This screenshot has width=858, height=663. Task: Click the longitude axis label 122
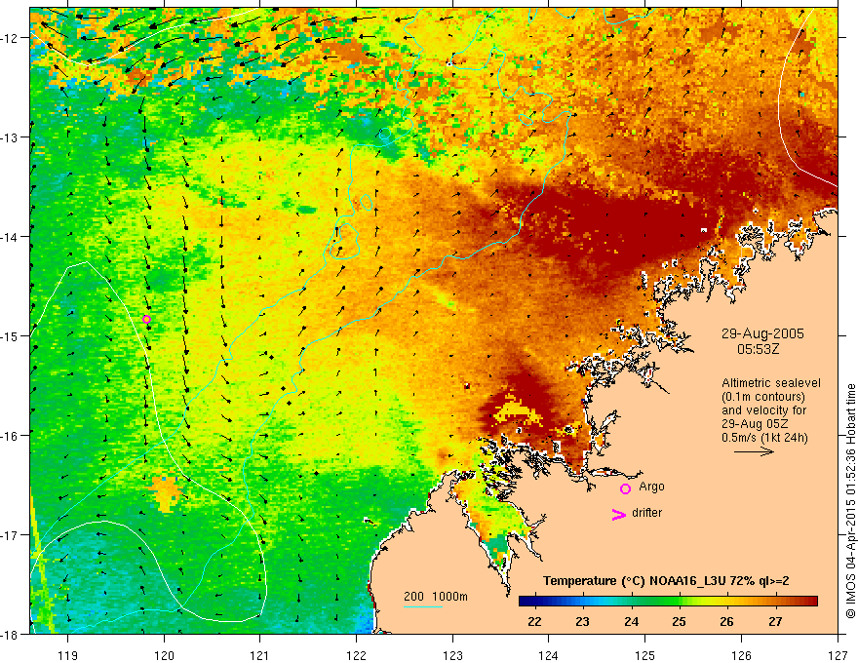(356, 655)
